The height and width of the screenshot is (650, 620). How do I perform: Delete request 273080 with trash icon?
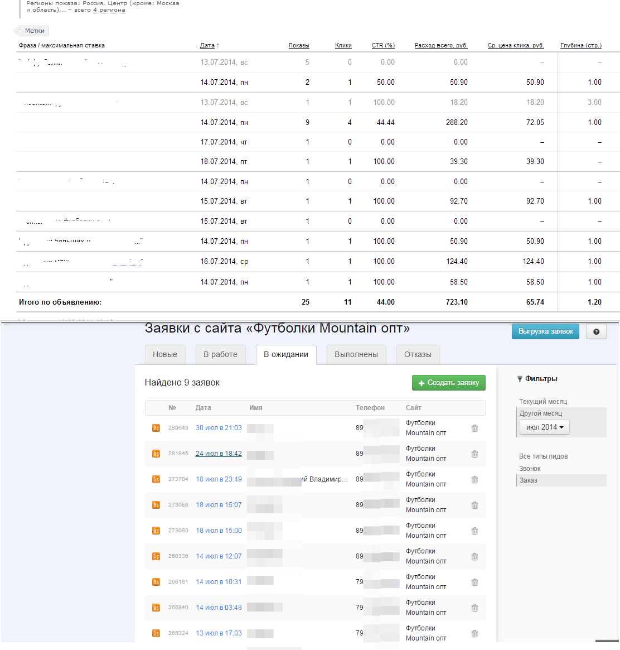pos(474,531)
